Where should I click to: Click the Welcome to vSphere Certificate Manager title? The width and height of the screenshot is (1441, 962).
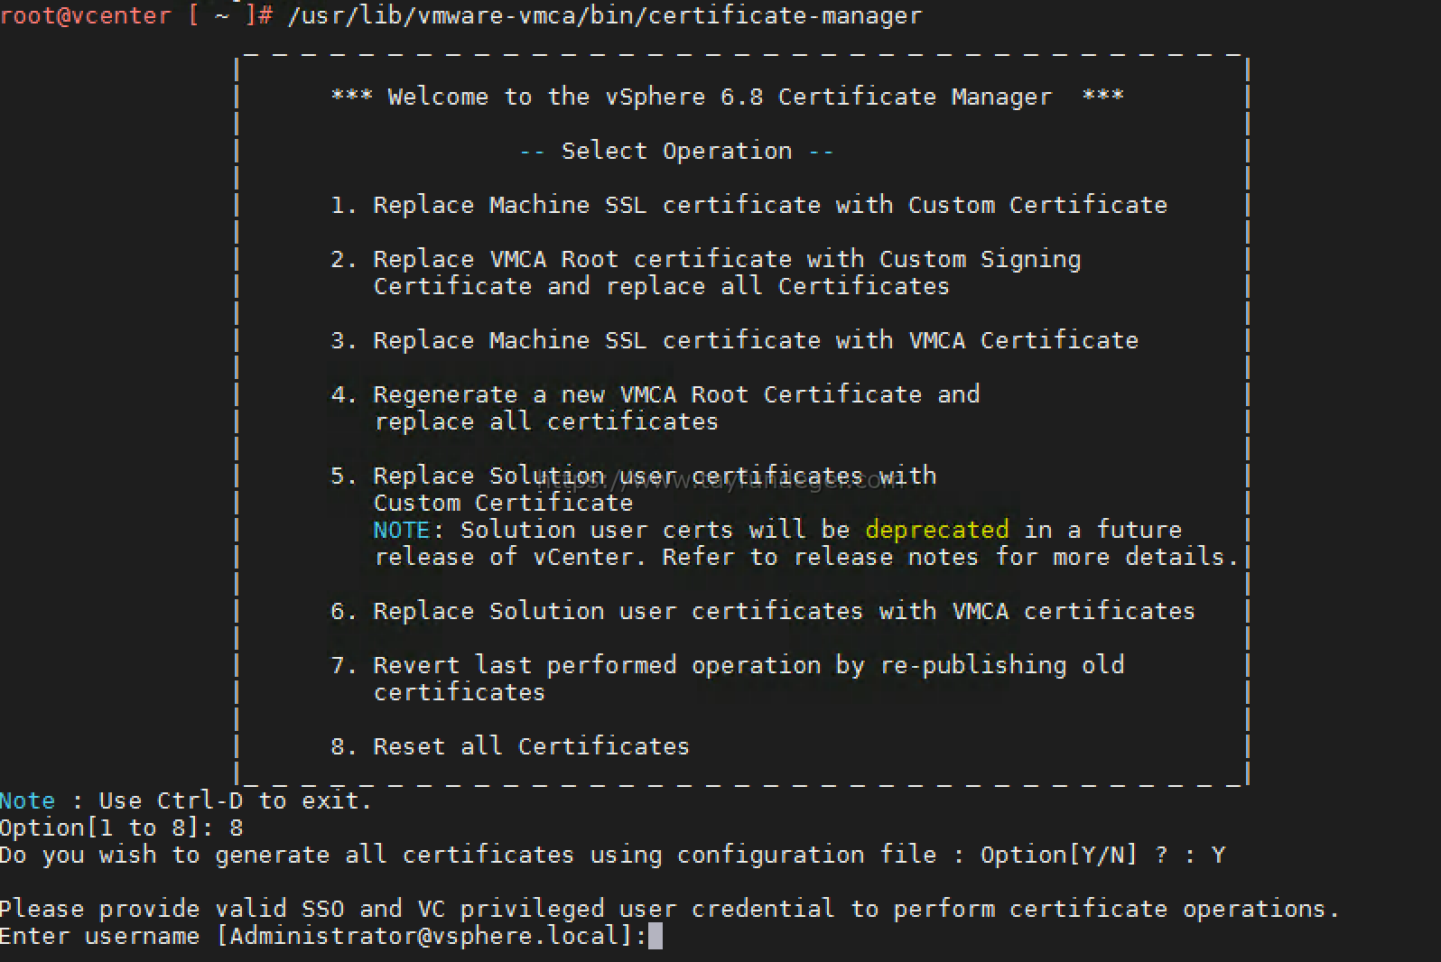coord(728,97)
